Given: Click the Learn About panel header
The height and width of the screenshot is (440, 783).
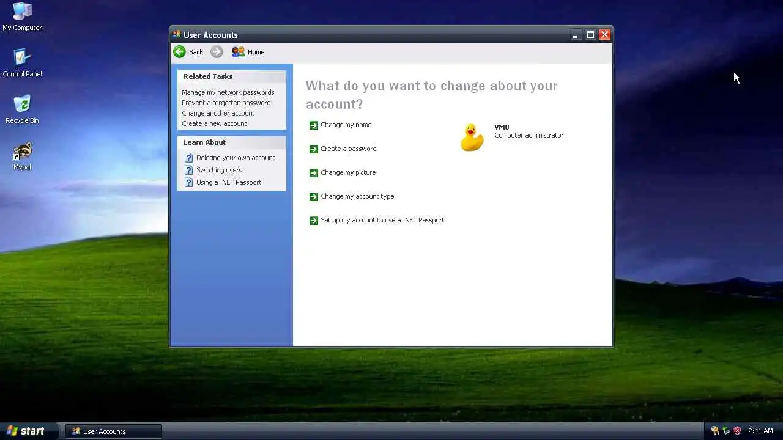Looking at the screenshot, I should (x=232, y=142).
